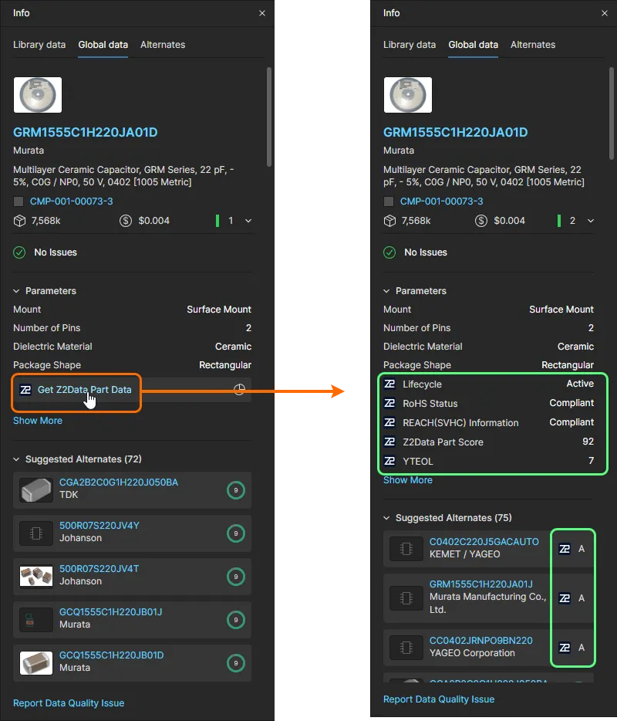
Task: Click TDK capacitor thumbnail for CGA2B2C0G1H220J050BA
Action: [35, 490]
